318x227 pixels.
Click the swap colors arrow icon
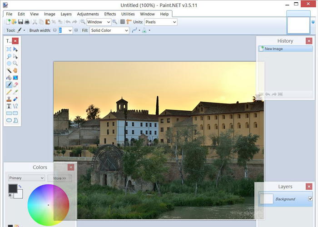point(20,186)
